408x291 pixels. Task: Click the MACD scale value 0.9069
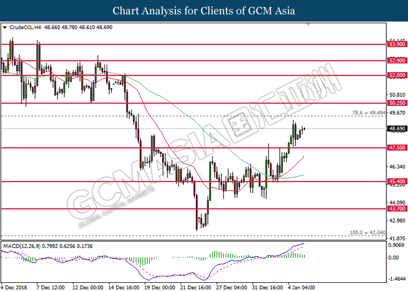click(396, 245)
